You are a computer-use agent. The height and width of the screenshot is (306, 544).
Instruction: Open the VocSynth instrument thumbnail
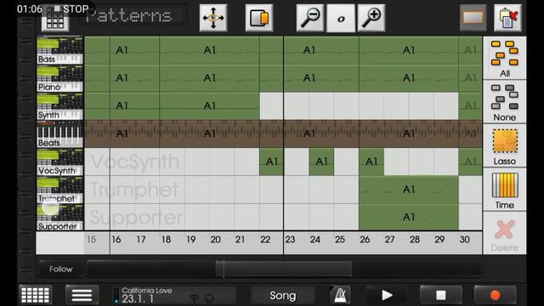pos(60,162)
